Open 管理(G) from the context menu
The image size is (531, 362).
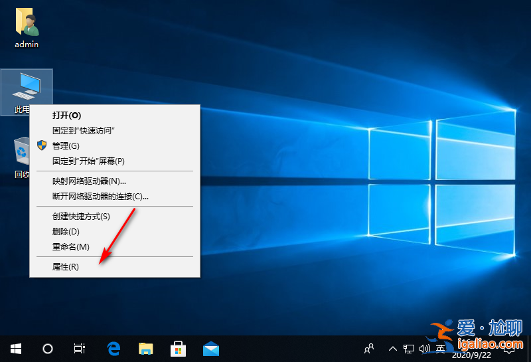[115, 145]
